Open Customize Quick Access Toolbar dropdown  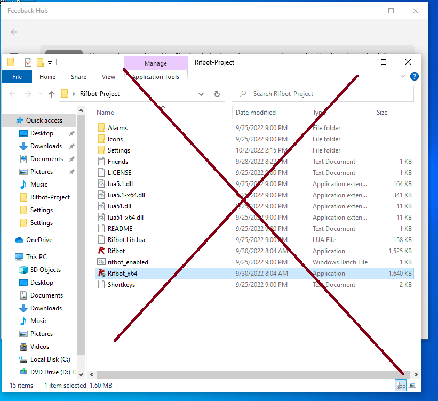pyautogui.click(x=50, y=62)
